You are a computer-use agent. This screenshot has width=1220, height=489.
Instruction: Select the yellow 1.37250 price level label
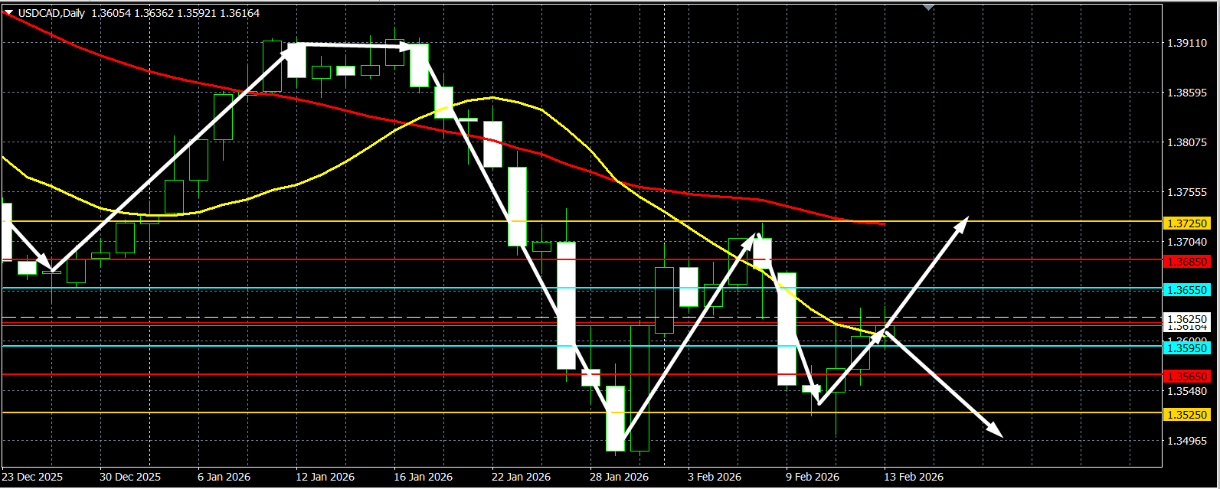click(x=1187, y=223)
